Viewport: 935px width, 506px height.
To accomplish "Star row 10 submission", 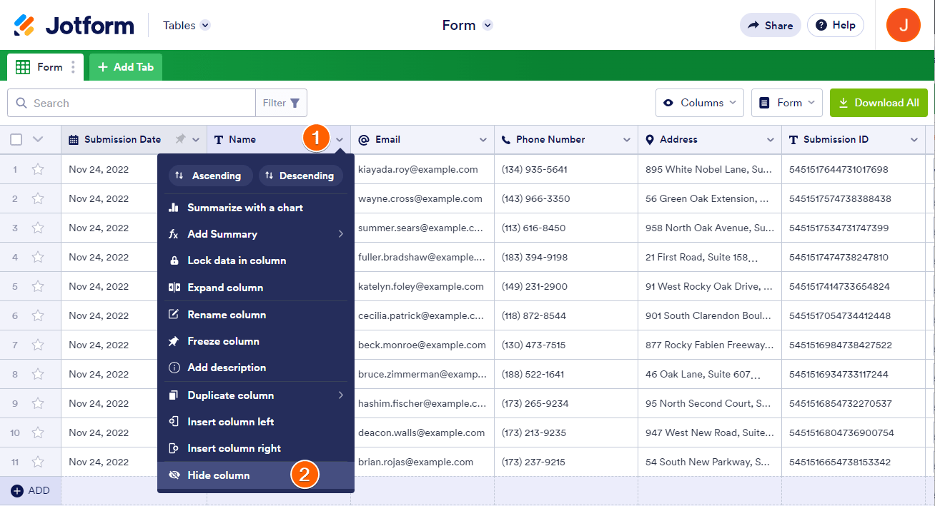I will (38, 432).
